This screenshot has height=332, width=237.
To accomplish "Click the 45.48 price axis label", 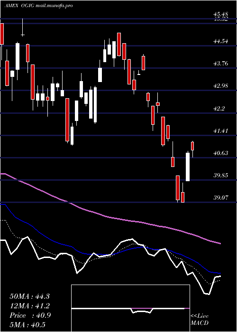I will click(x=221, y=14).
